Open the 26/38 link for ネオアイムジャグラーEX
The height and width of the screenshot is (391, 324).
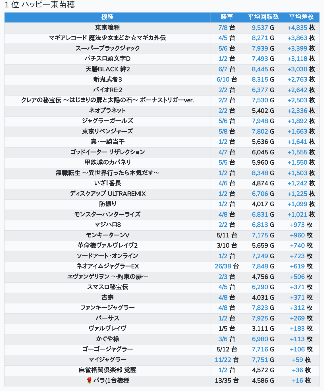click(x=223, y=266)
